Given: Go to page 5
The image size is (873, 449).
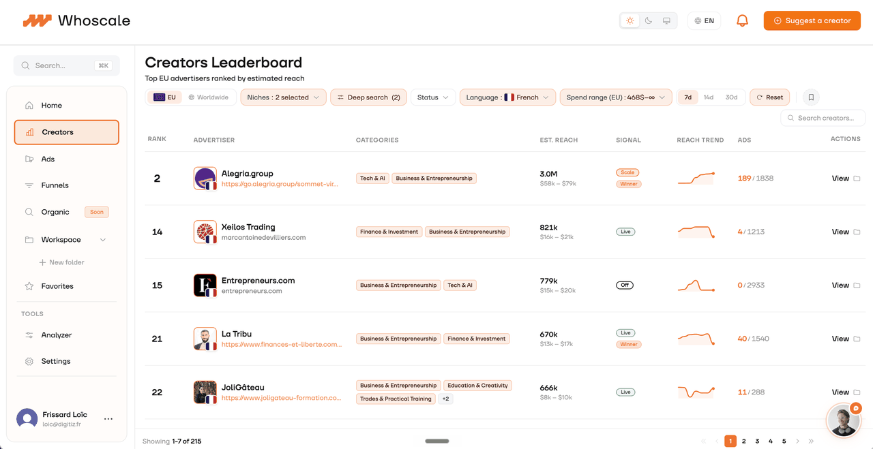Looking at the screenshot, I should click(x=784, y=442).
